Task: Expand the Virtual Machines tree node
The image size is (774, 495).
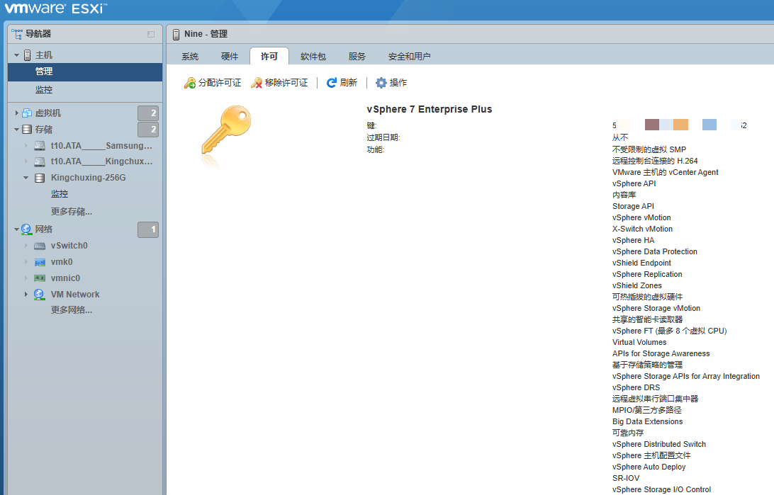Action: (x=17, y=113)
